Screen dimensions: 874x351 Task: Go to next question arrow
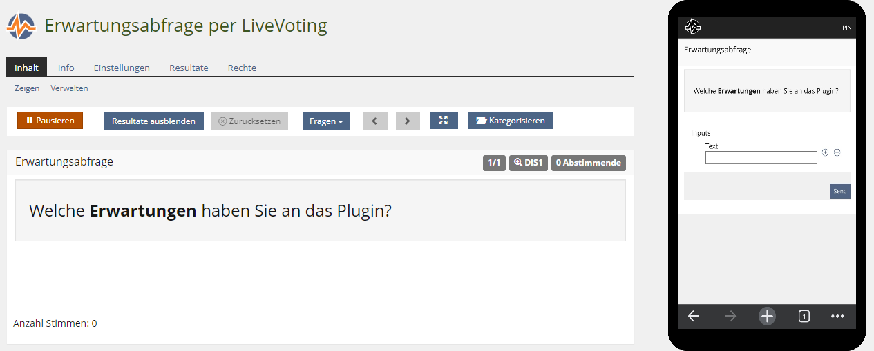[408, 121]
